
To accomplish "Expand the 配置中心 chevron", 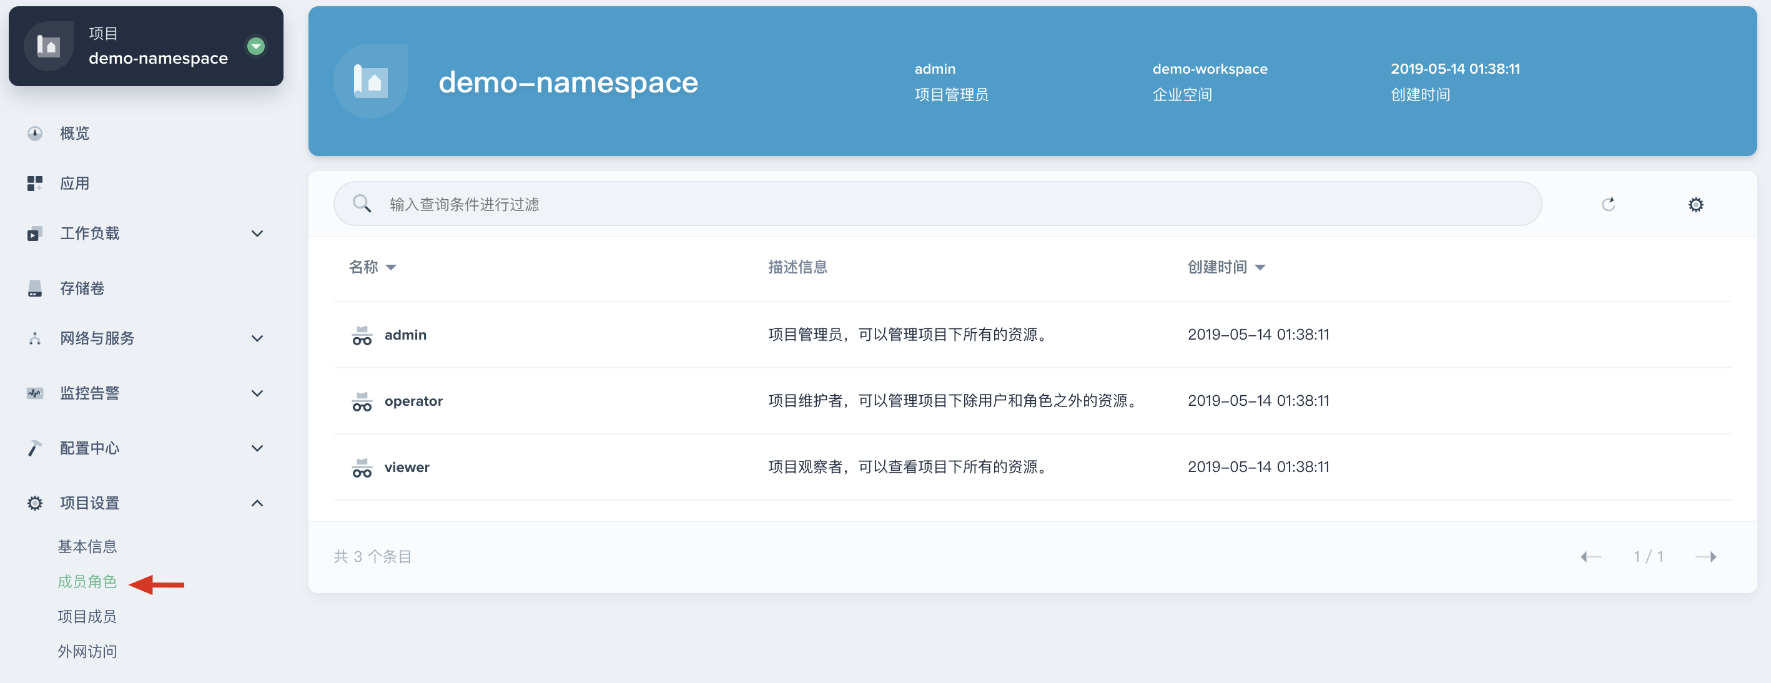I will pyautogui.click(x=257, y=448).
